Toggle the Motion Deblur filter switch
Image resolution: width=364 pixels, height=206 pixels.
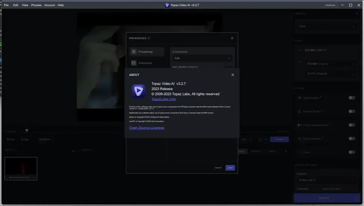352,111
